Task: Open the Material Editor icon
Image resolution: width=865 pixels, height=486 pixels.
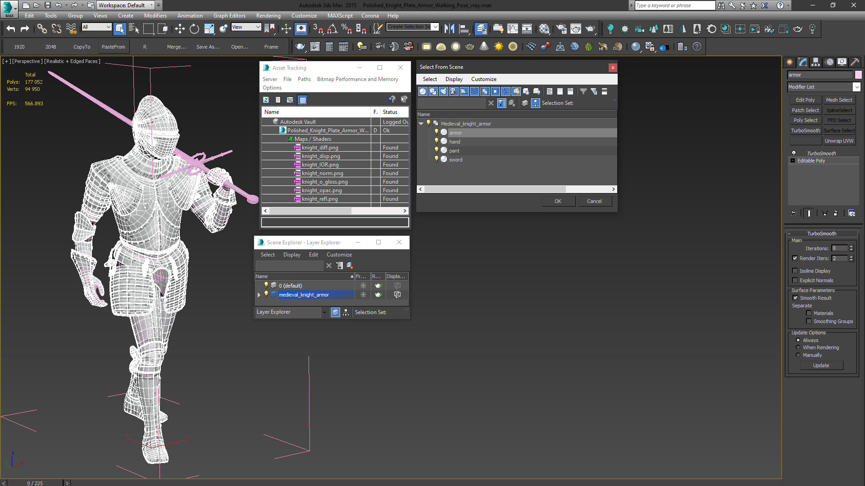Action: click(x=544, y=29)
